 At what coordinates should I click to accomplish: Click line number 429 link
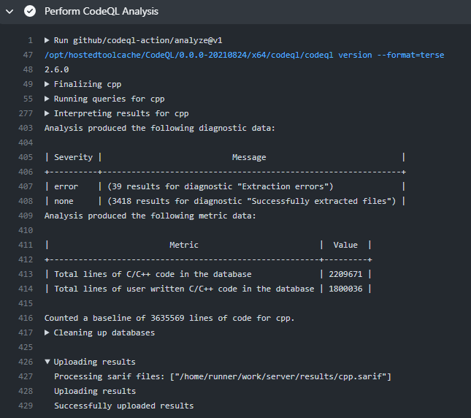(25, 406)
